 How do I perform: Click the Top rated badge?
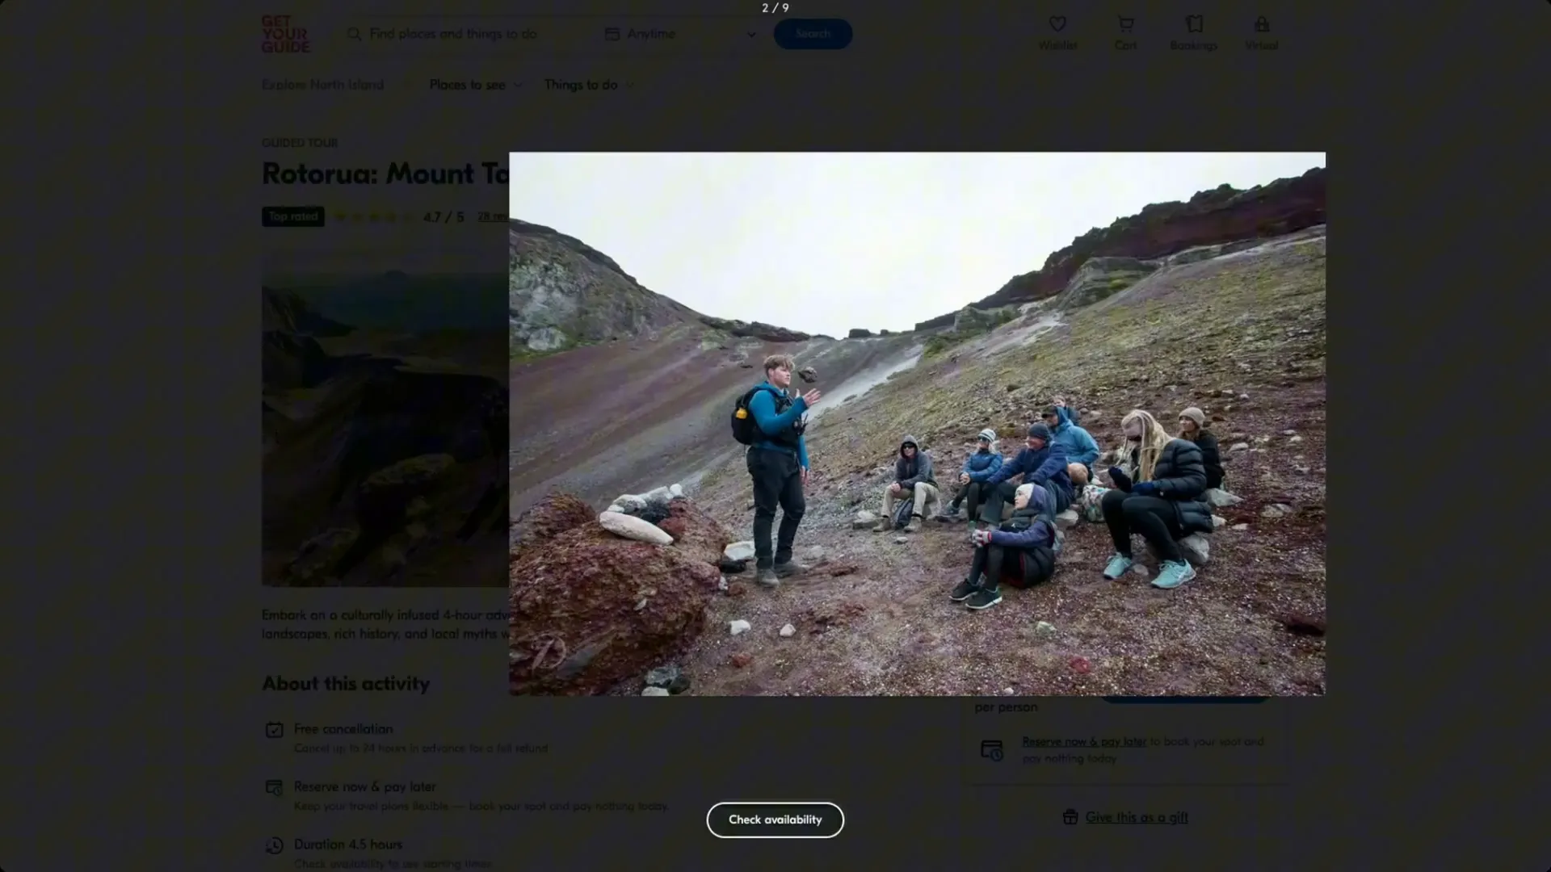(292, 216)
